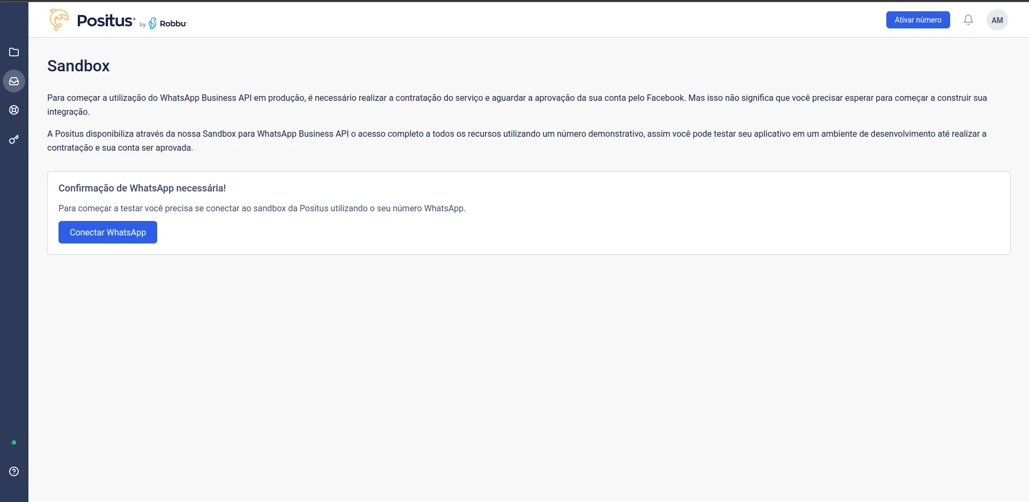1029x502 pixels.
Task: Click paragraph starting "Para começar a utilização"
Action: [517, 105]
